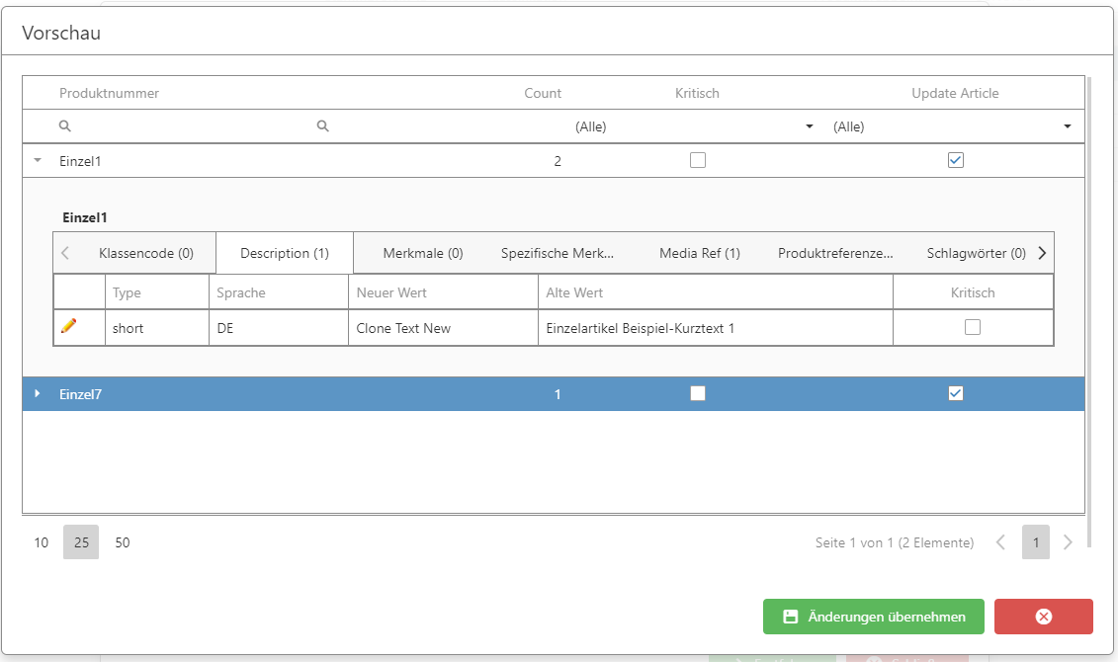Select the Einzel7 row name text
1118x662 pixels.
[81, 394]
